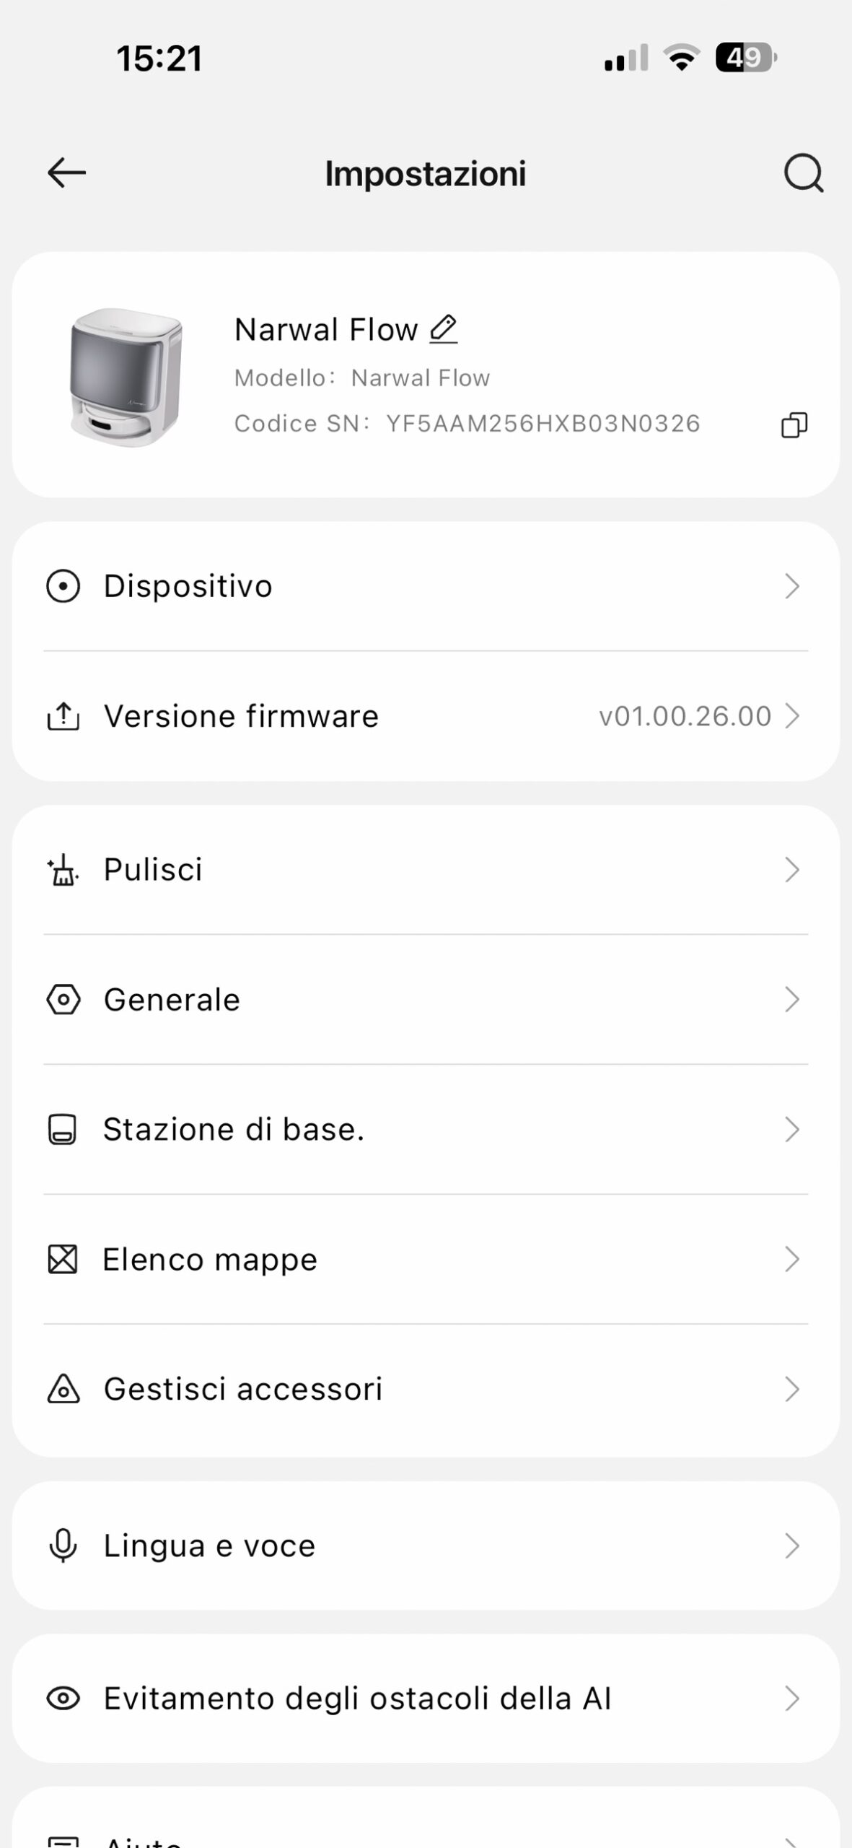Tap the broom Pulisci icon
This screenshot has width=852, height=1848.
63,870
